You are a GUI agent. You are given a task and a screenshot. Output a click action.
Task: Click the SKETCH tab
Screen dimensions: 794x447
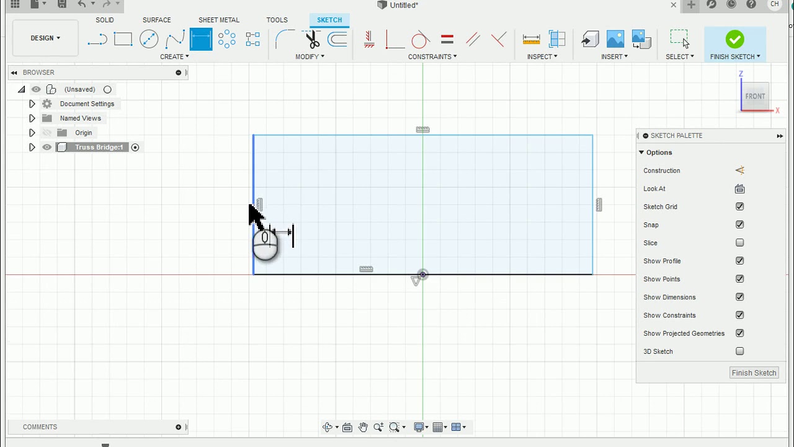pos(329,20)
